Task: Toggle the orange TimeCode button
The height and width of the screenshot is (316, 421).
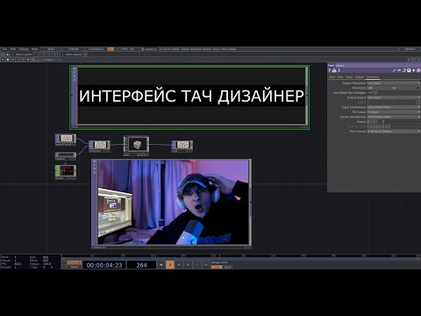Action: tap(75, 262)
